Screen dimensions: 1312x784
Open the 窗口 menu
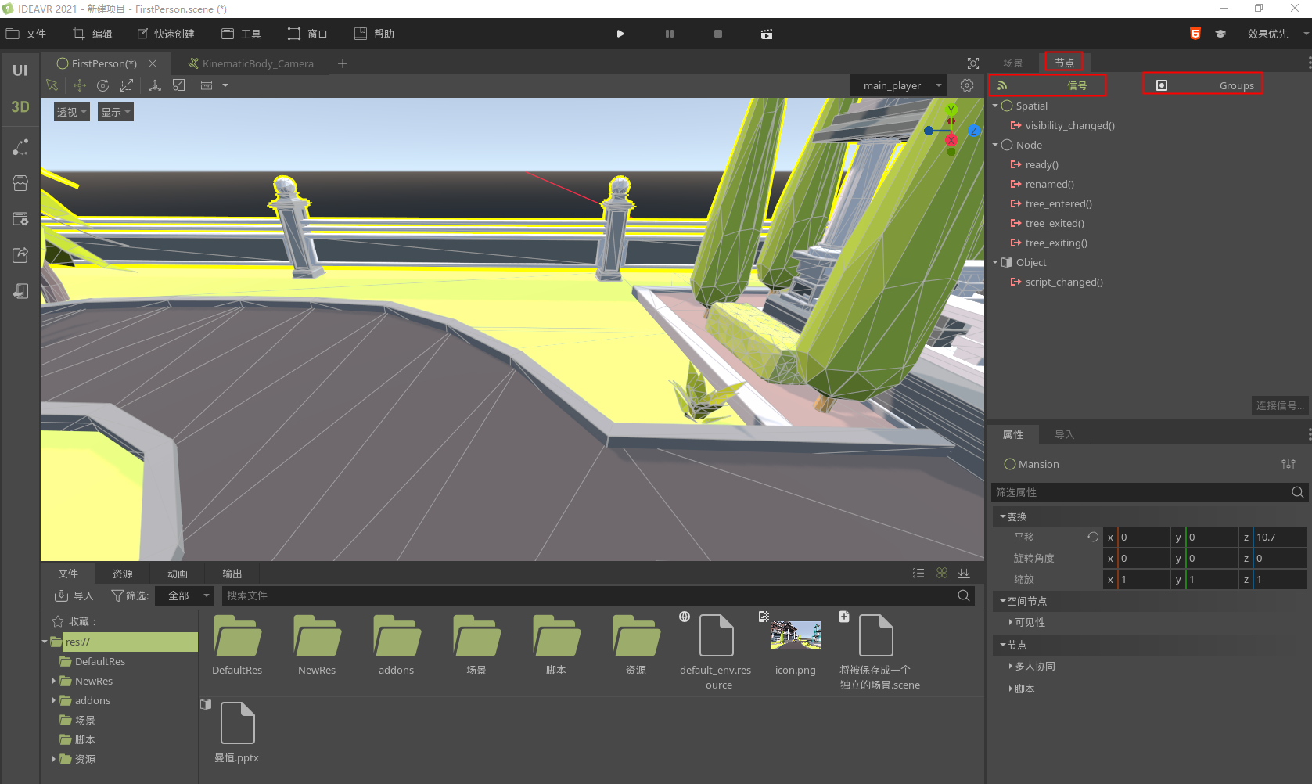[x=307, y=34]
